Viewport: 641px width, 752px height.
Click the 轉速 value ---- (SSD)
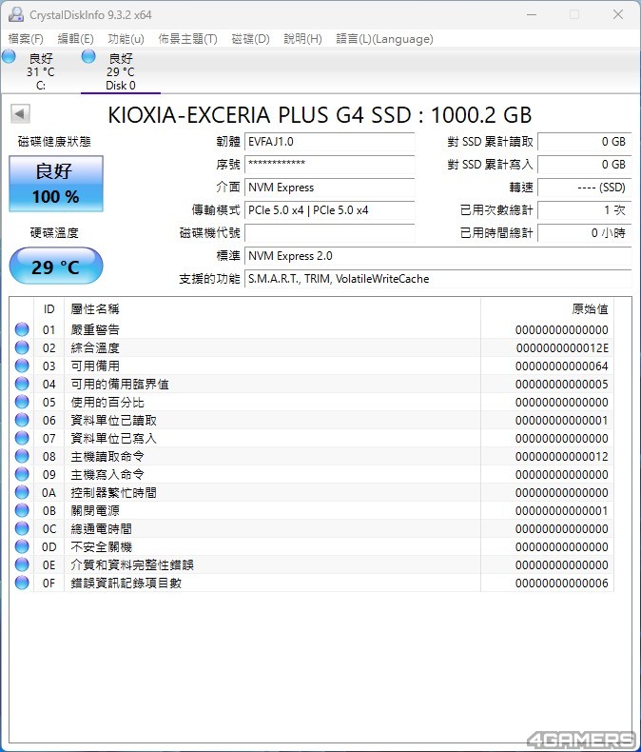[585, 188]
